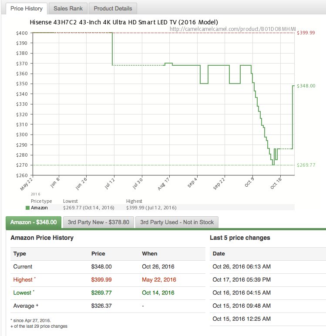Click the $269.77 lowest price label on chart

tap(306, 165)
